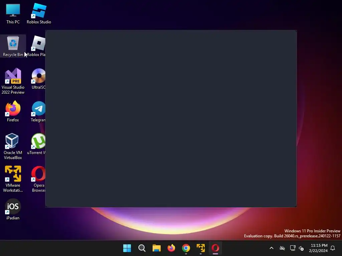Select Visual Studio 2022 Preview shortcut

point(13,81)
